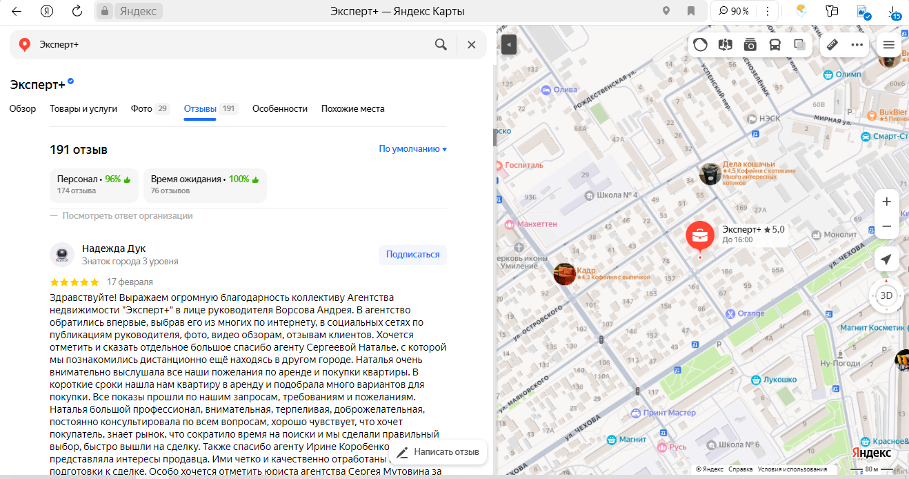Clear the search field with X
The image size is (909, 479).
point(472,45)
